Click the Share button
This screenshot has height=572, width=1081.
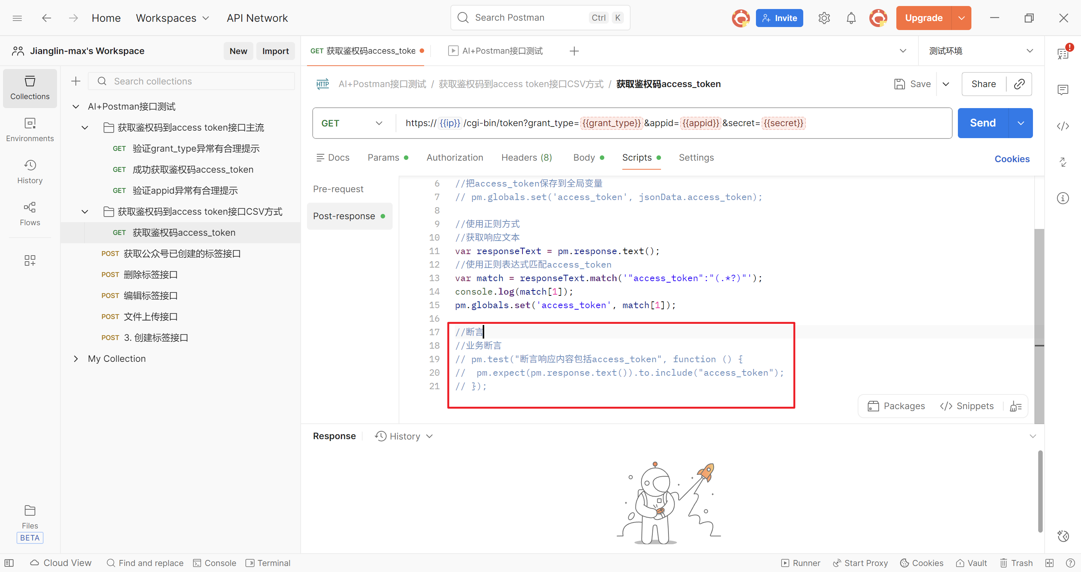tap(983, 84)
